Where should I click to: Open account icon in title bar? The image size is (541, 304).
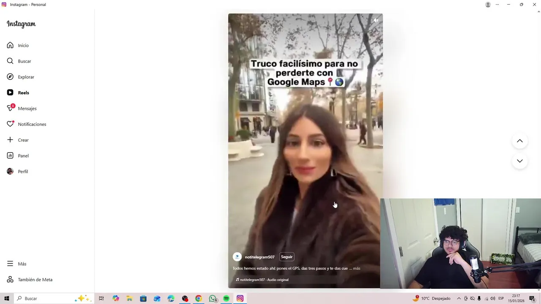488,5
